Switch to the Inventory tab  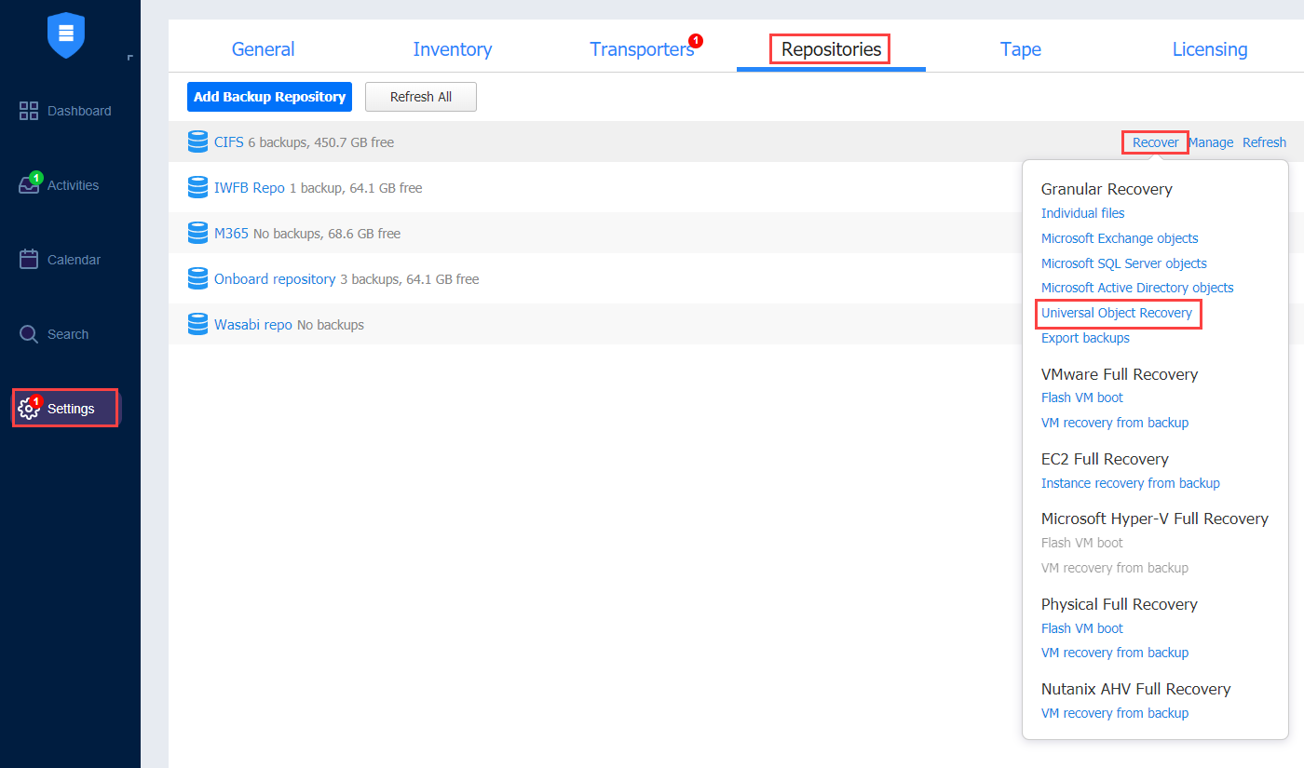pyautogui.click(x=453, y=49)
